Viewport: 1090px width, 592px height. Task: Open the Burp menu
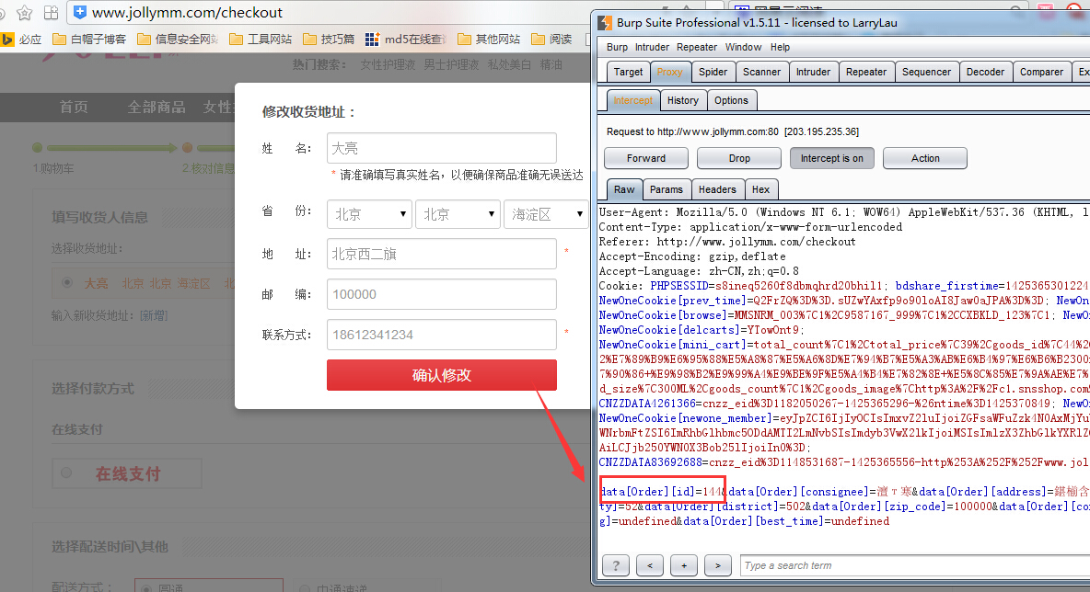tap(617, 47)
